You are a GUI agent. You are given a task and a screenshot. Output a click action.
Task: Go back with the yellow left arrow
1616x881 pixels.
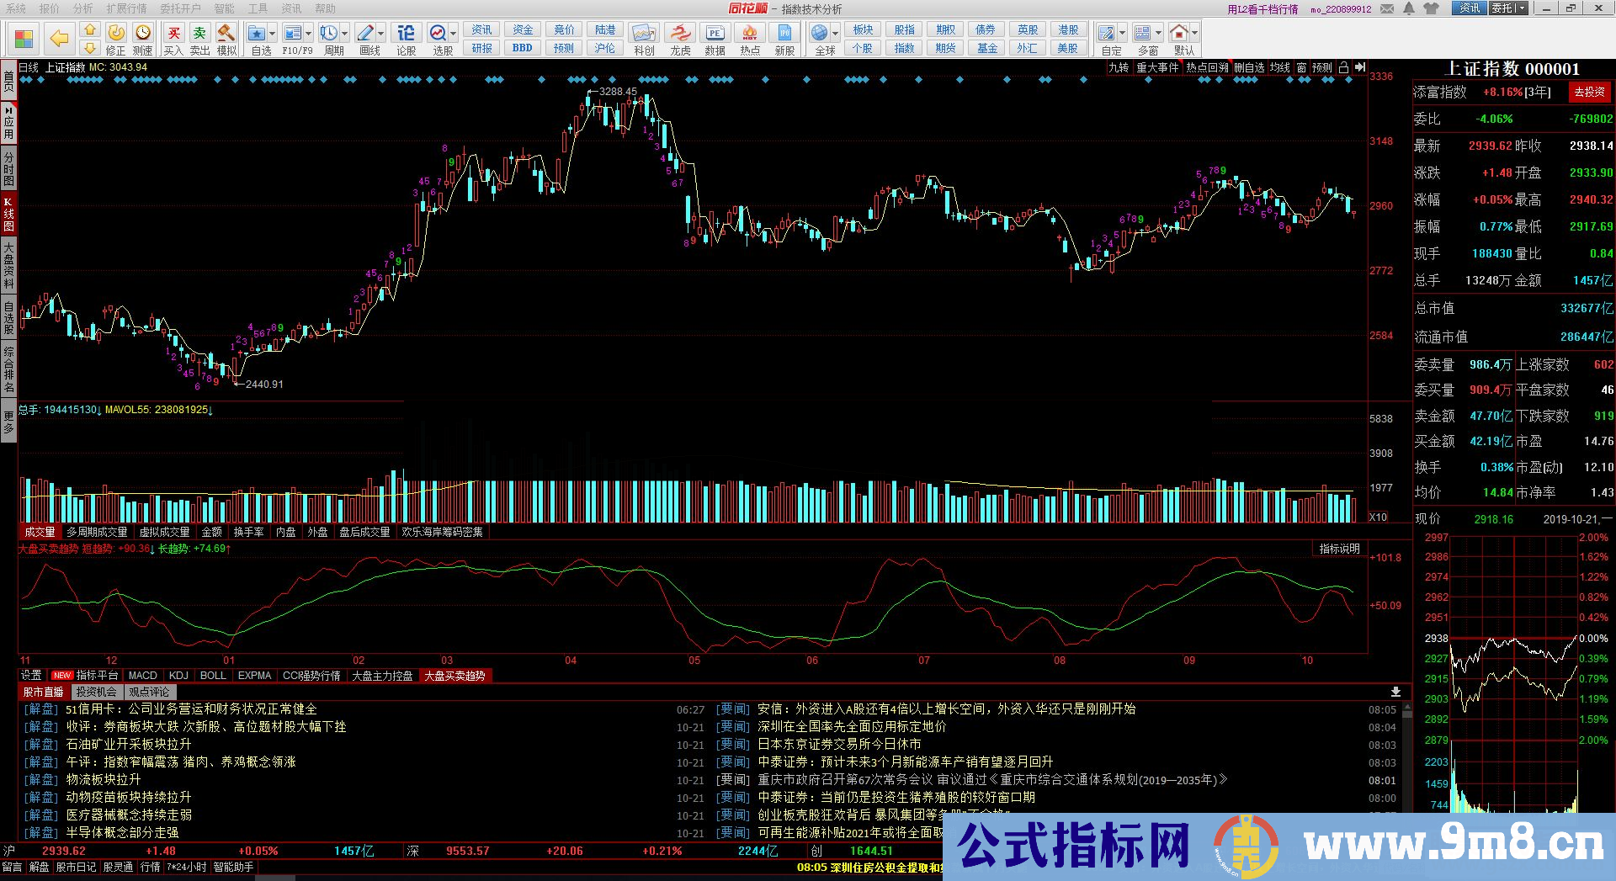pyautogui.click(x=59, y=39)
